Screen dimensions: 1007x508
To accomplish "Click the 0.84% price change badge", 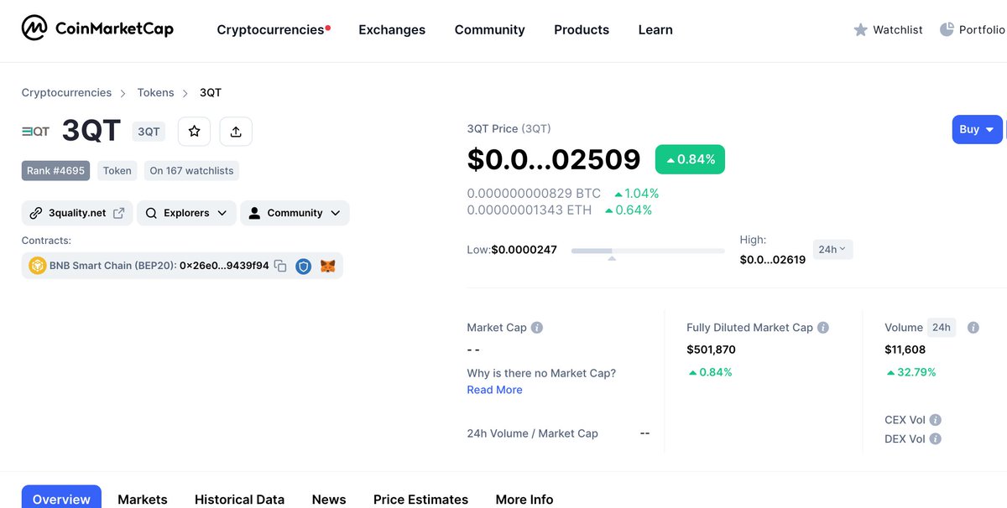I will (x=690, y=159).
